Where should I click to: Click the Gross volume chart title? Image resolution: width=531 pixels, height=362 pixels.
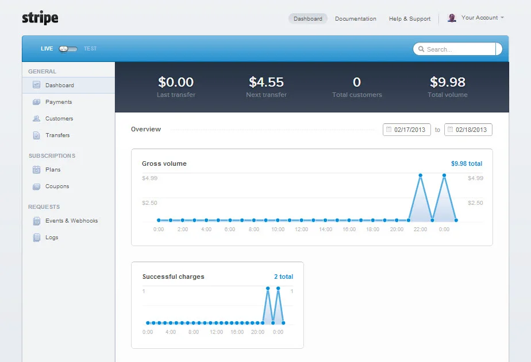[164, 164]
